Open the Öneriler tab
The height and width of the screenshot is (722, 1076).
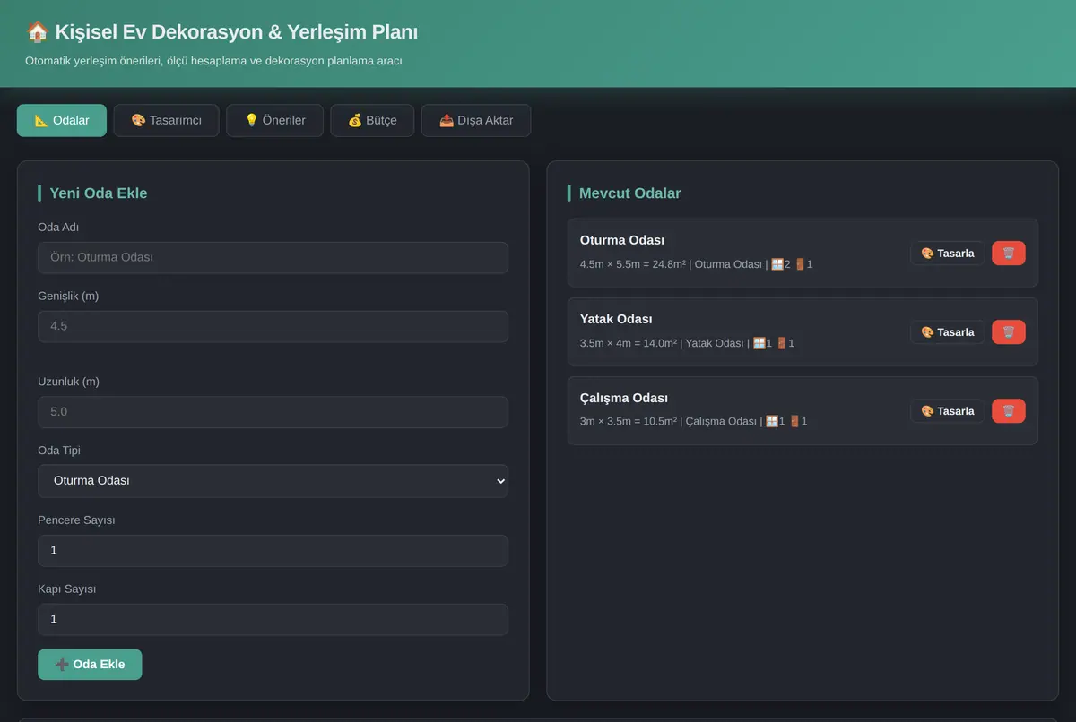tap(274, 120)
